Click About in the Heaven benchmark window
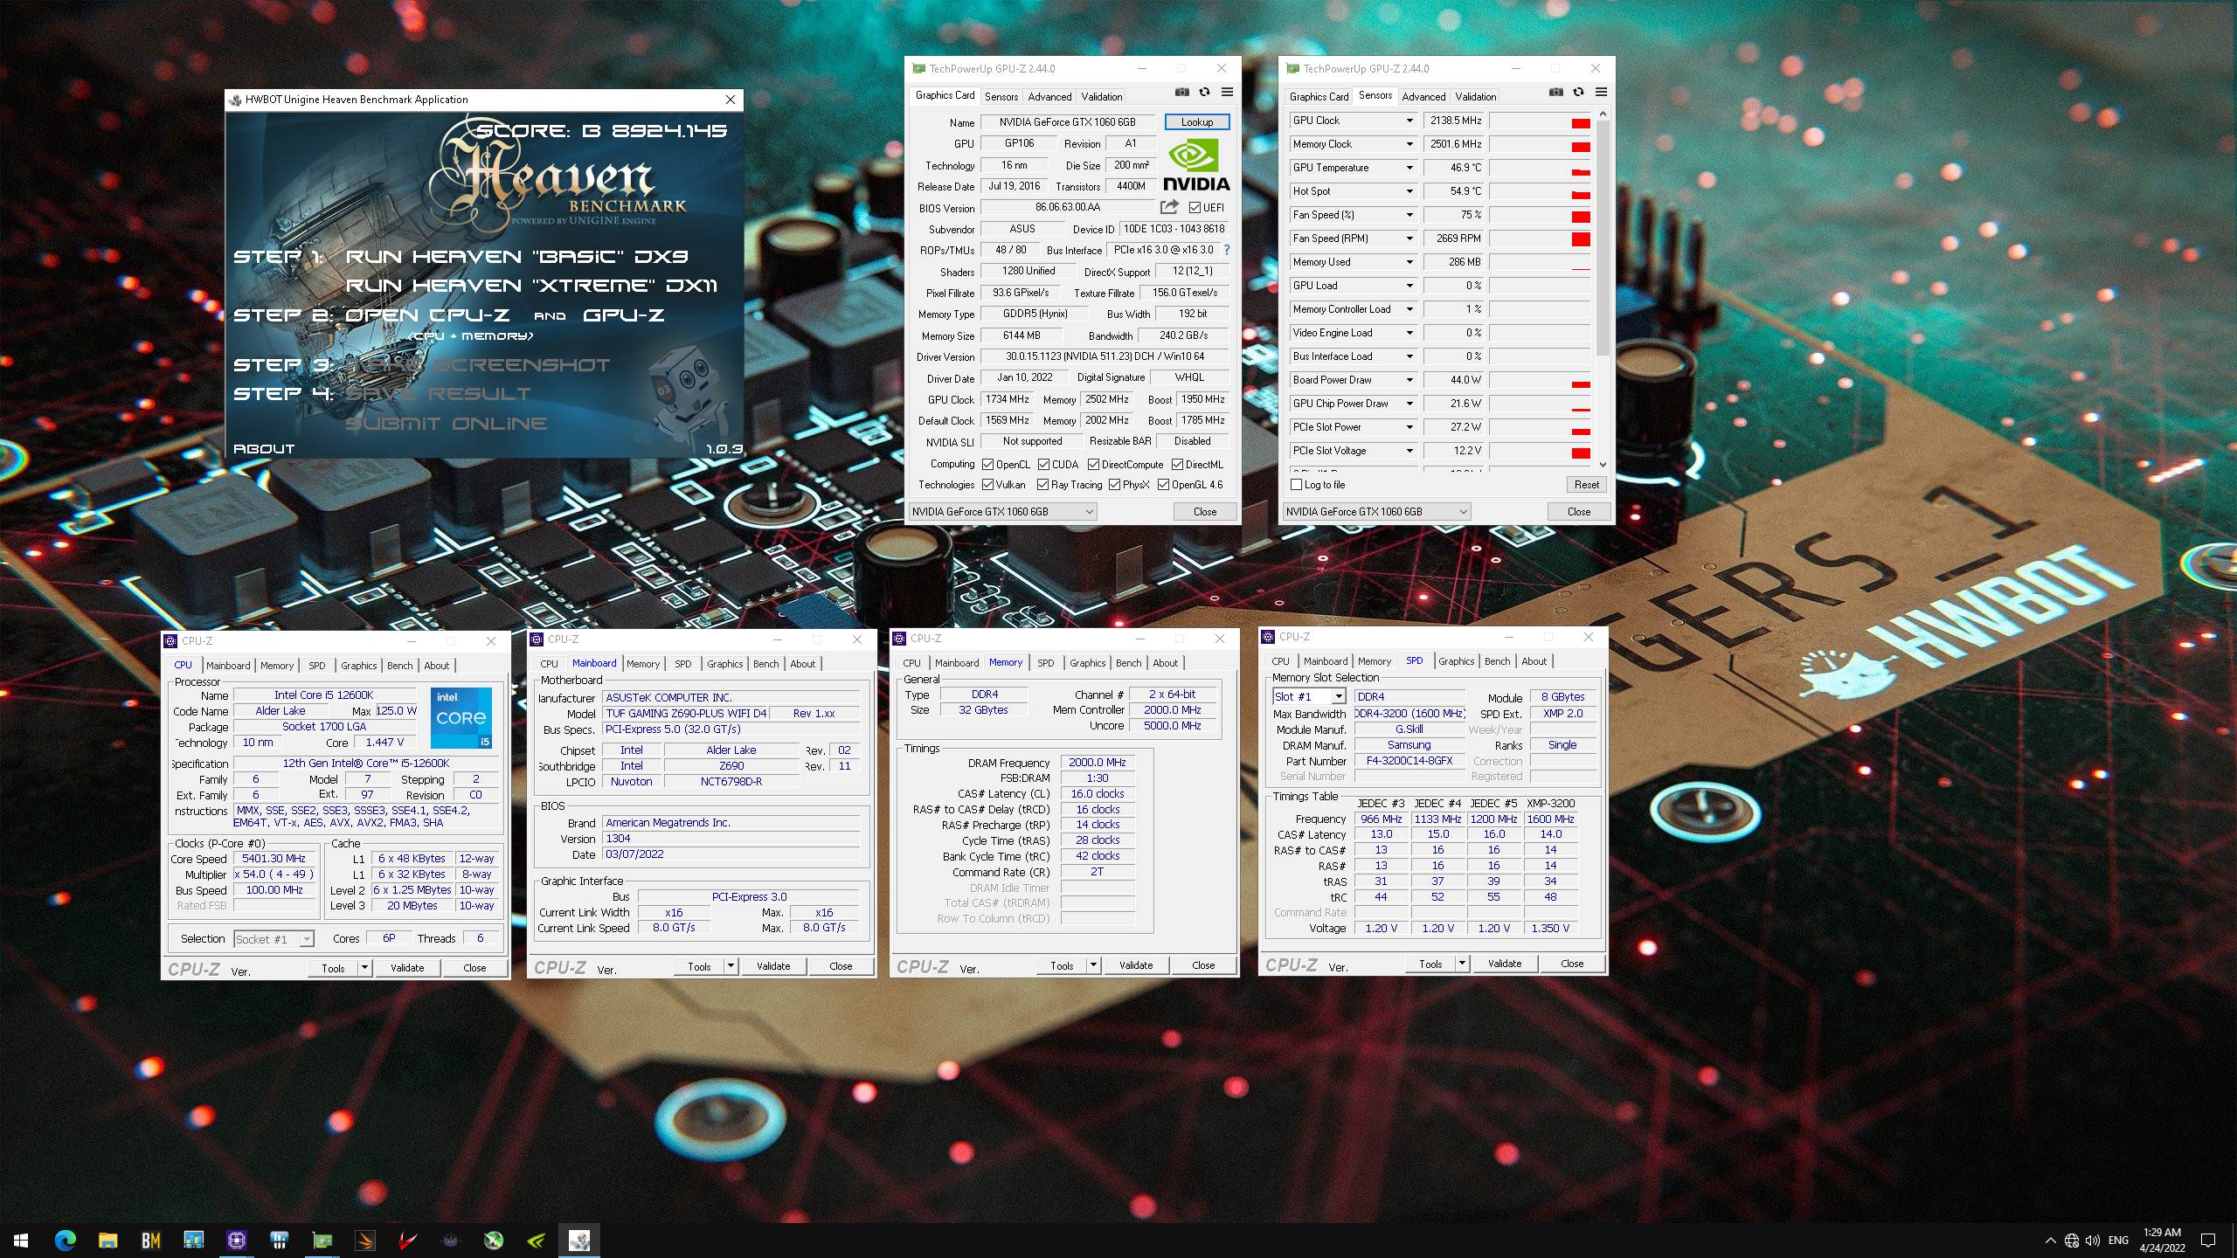This screenshot has width=2237, height=1258. coord(264,449)
